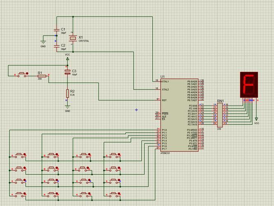Toggle the reset push button near R1
Viewport: 274px width, 206px height.
22,75
